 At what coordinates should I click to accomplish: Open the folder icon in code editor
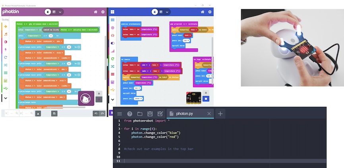click(x=140, y=114)
